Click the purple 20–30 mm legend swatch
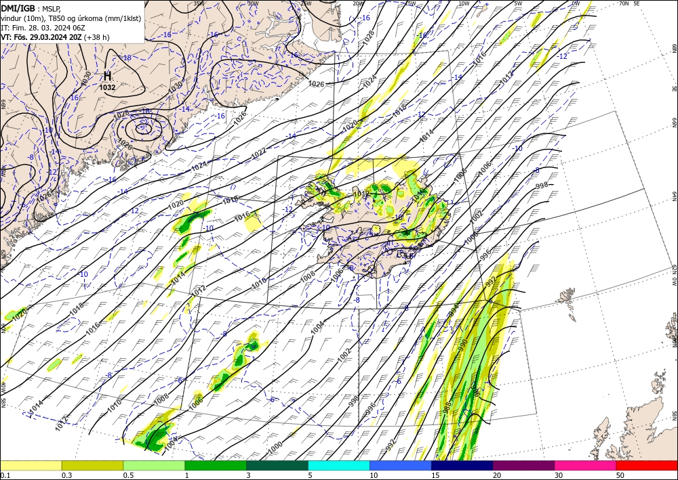 click(x=523, y=465)
